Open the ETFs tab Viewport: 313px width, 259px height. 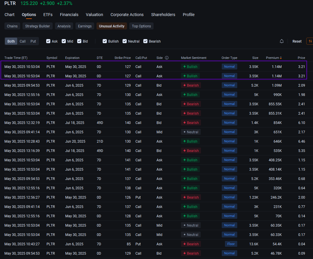click(48, 15)
